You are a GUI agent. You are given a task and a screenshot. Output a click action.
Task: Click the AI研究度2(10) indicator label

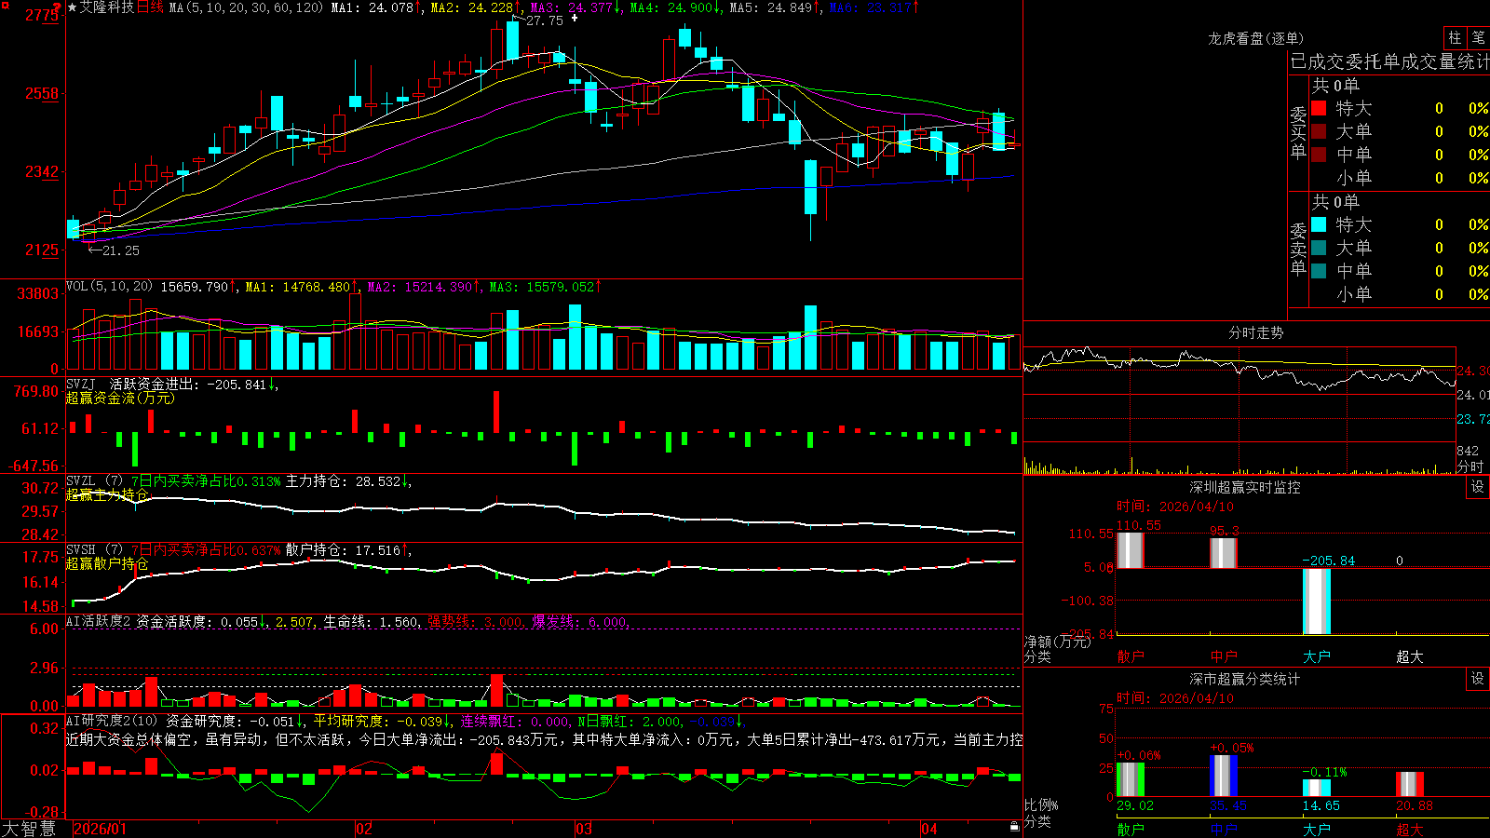pyautogui.click(x=113, y=721)
